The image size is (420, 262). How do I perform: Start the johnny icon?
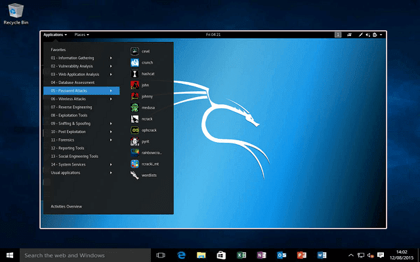coord(135,96)
